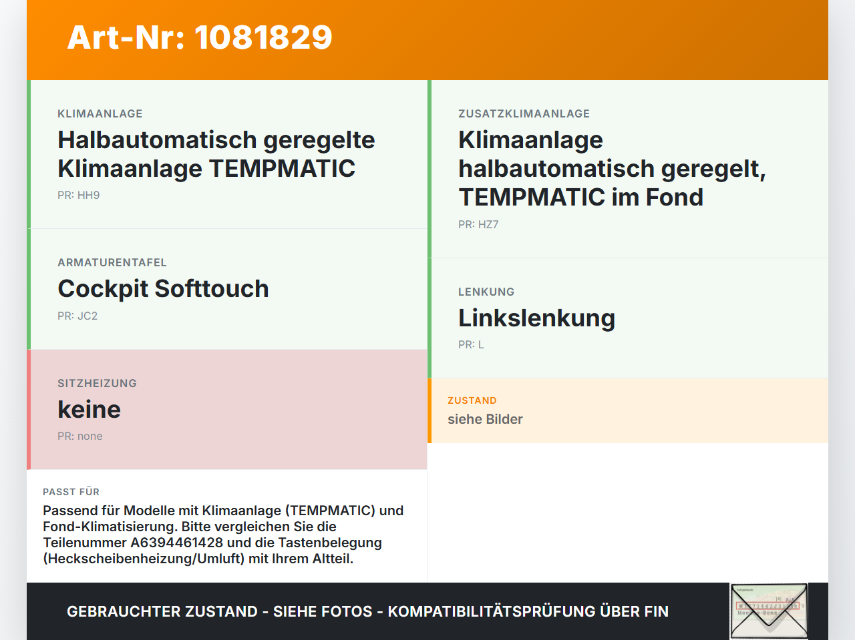Screen dimensions: 855x640
Task: Click the 'LENKUNG' label
Action: (486, 292)
